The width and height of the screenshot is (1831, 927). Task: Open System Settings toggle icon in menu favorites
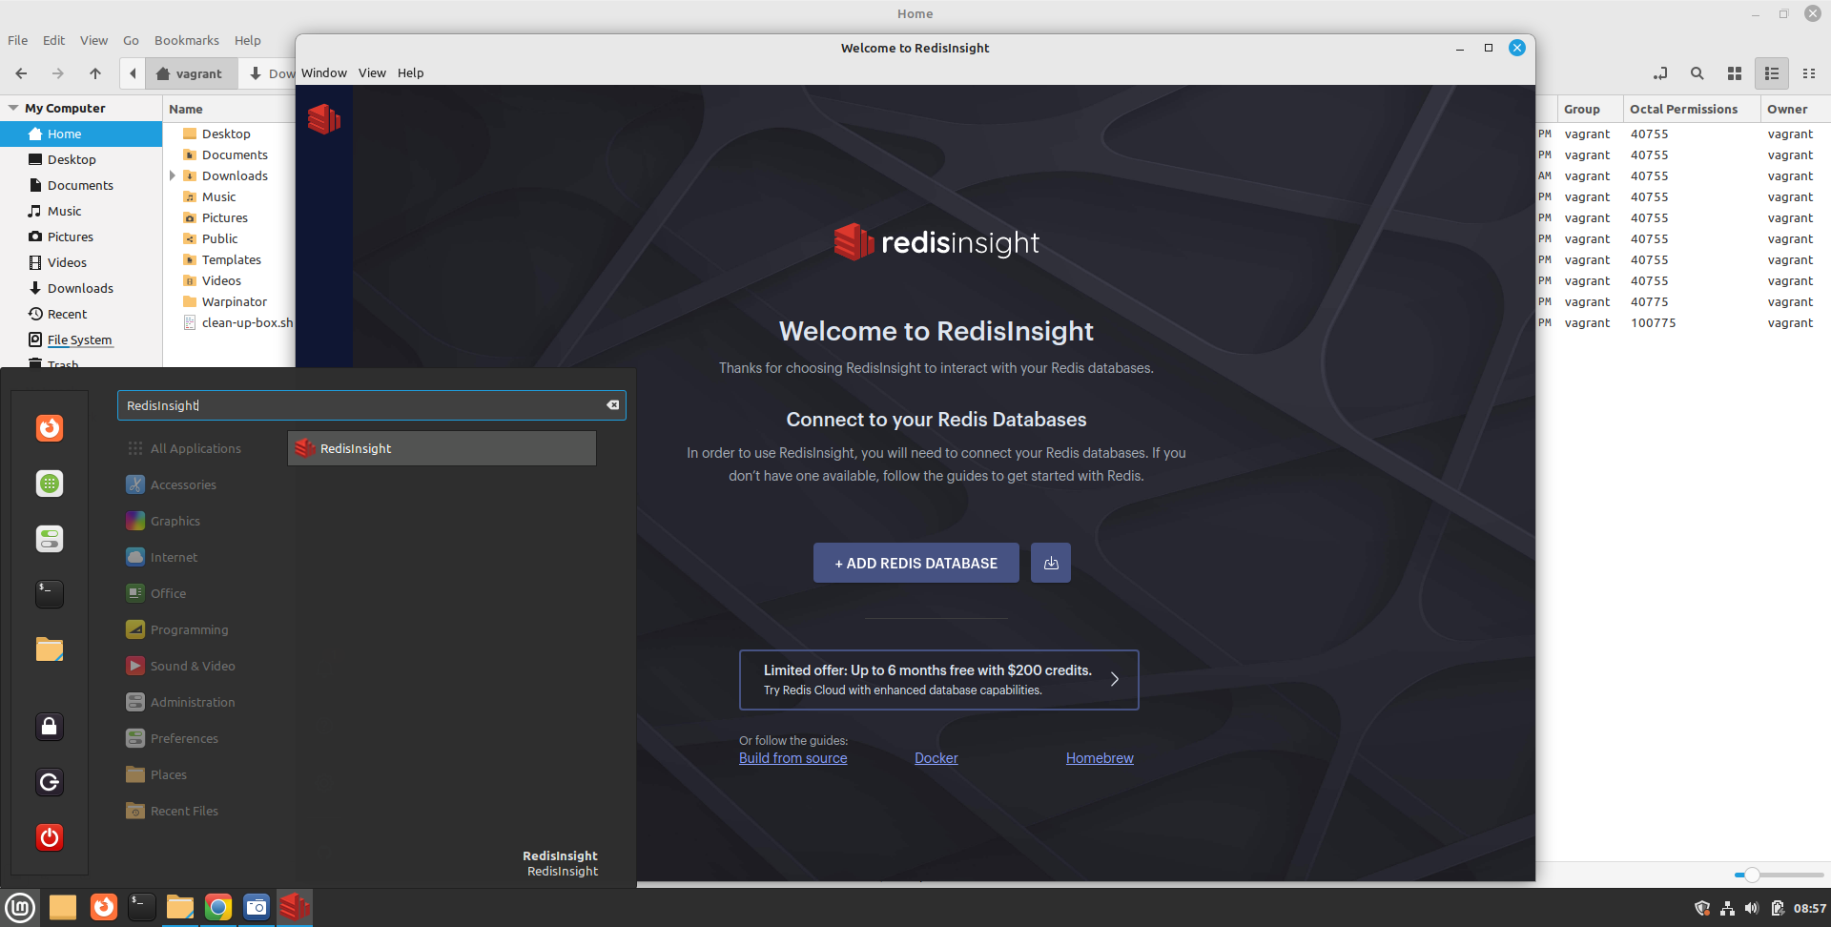[x=50, y=539]
